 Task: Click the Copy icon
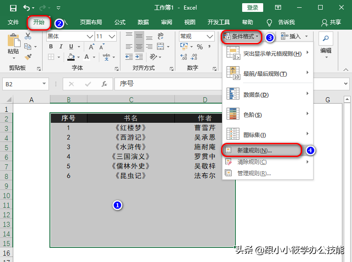pyautogui.click(x=27, y=47)
